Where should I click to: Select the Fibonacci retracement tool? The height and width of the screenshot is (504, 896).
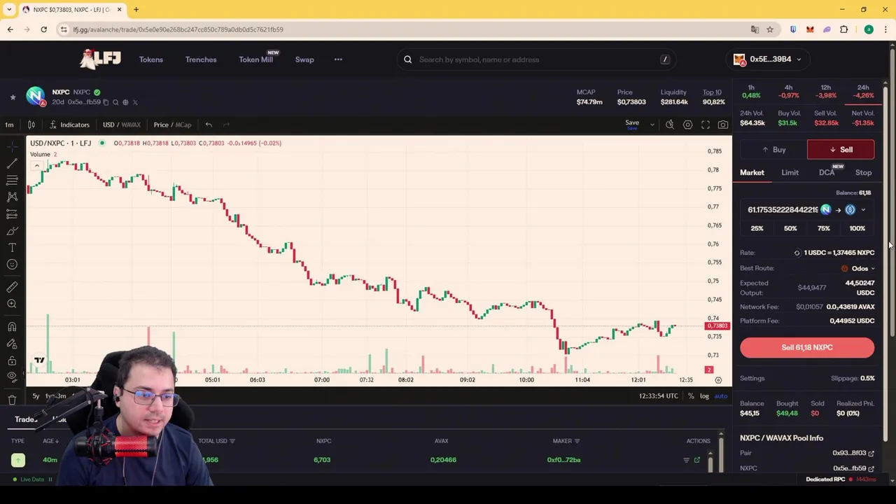click(12, 181)
